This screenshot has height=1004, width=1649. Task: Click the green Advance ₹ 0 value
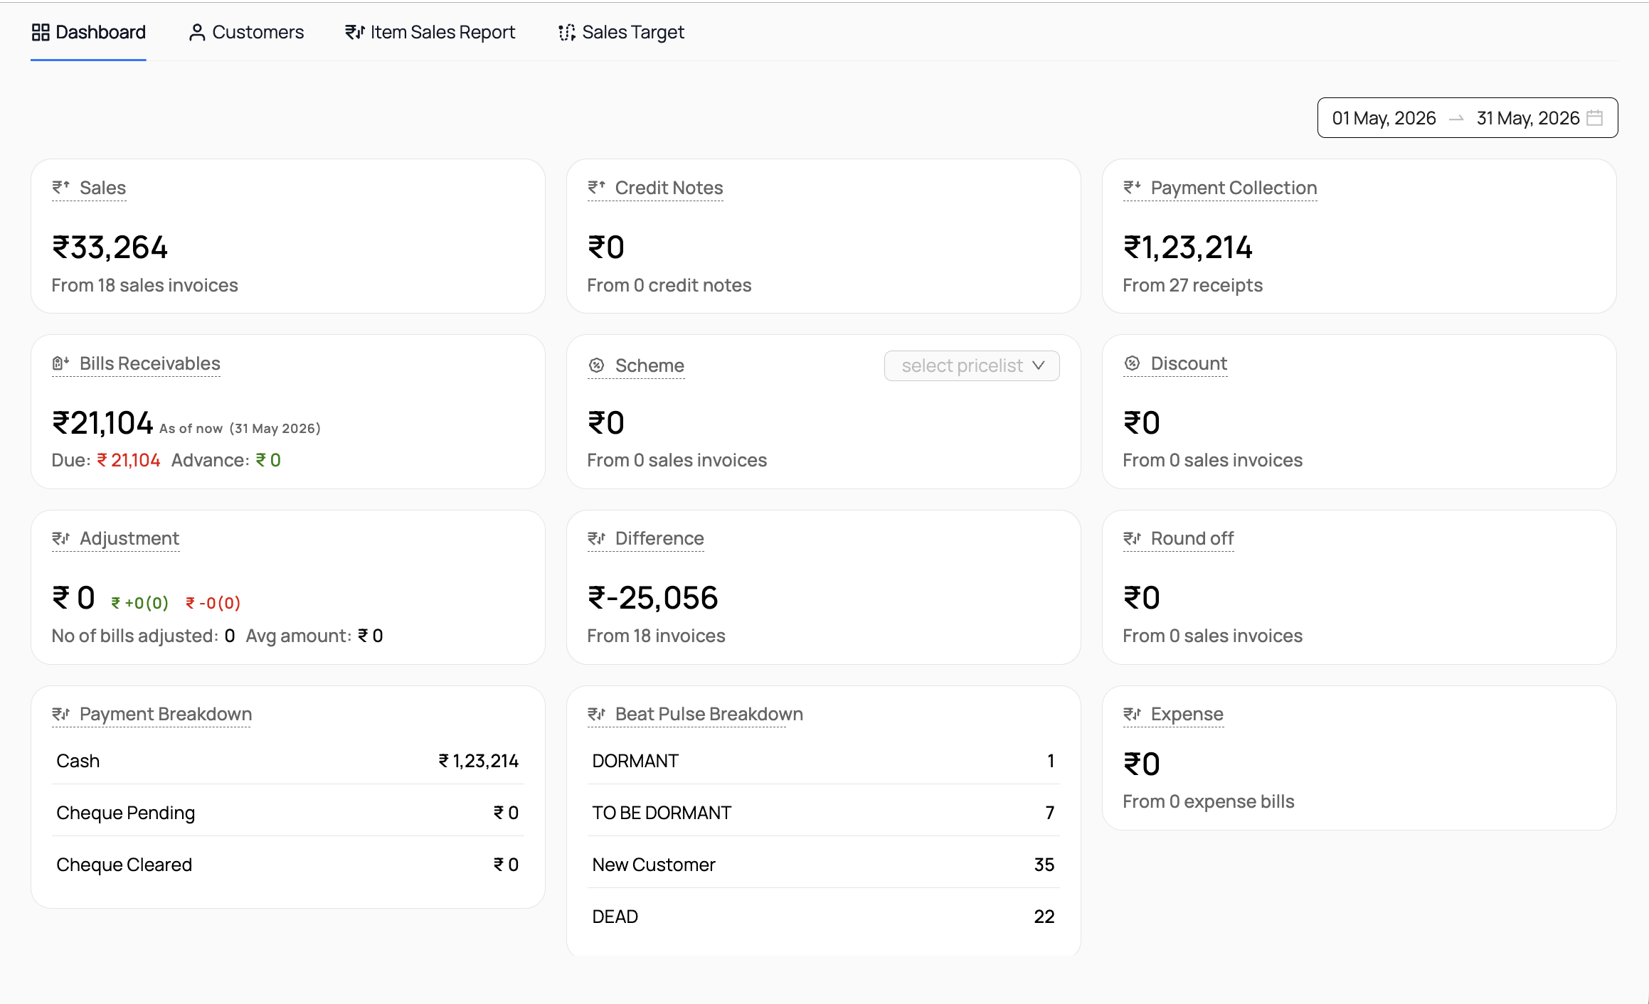pos(268,460)
